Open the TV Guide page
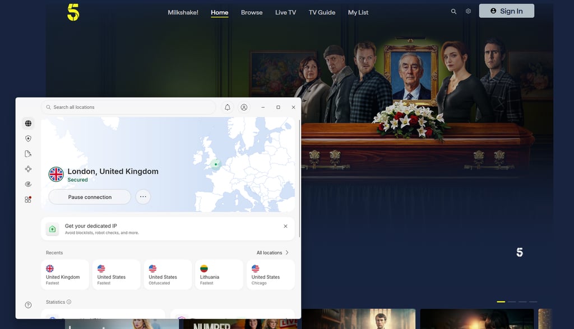 (322, 12)
